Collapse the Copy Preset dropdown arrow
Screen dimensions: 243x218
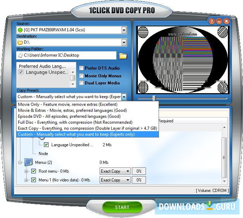124,97
